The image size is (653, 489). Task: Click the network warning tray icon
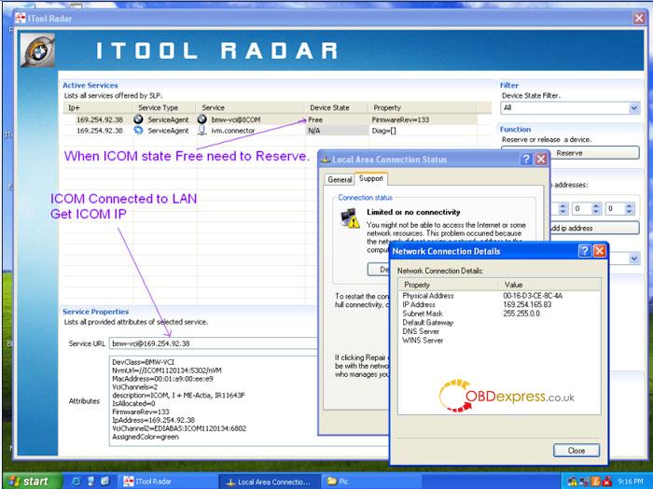(x=572, y=482)
